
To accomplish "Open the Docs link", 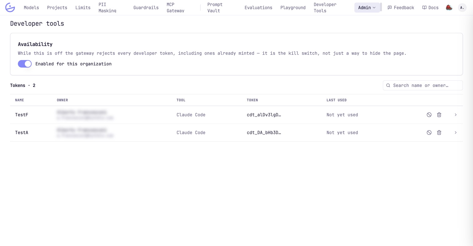I will point(430,8).
